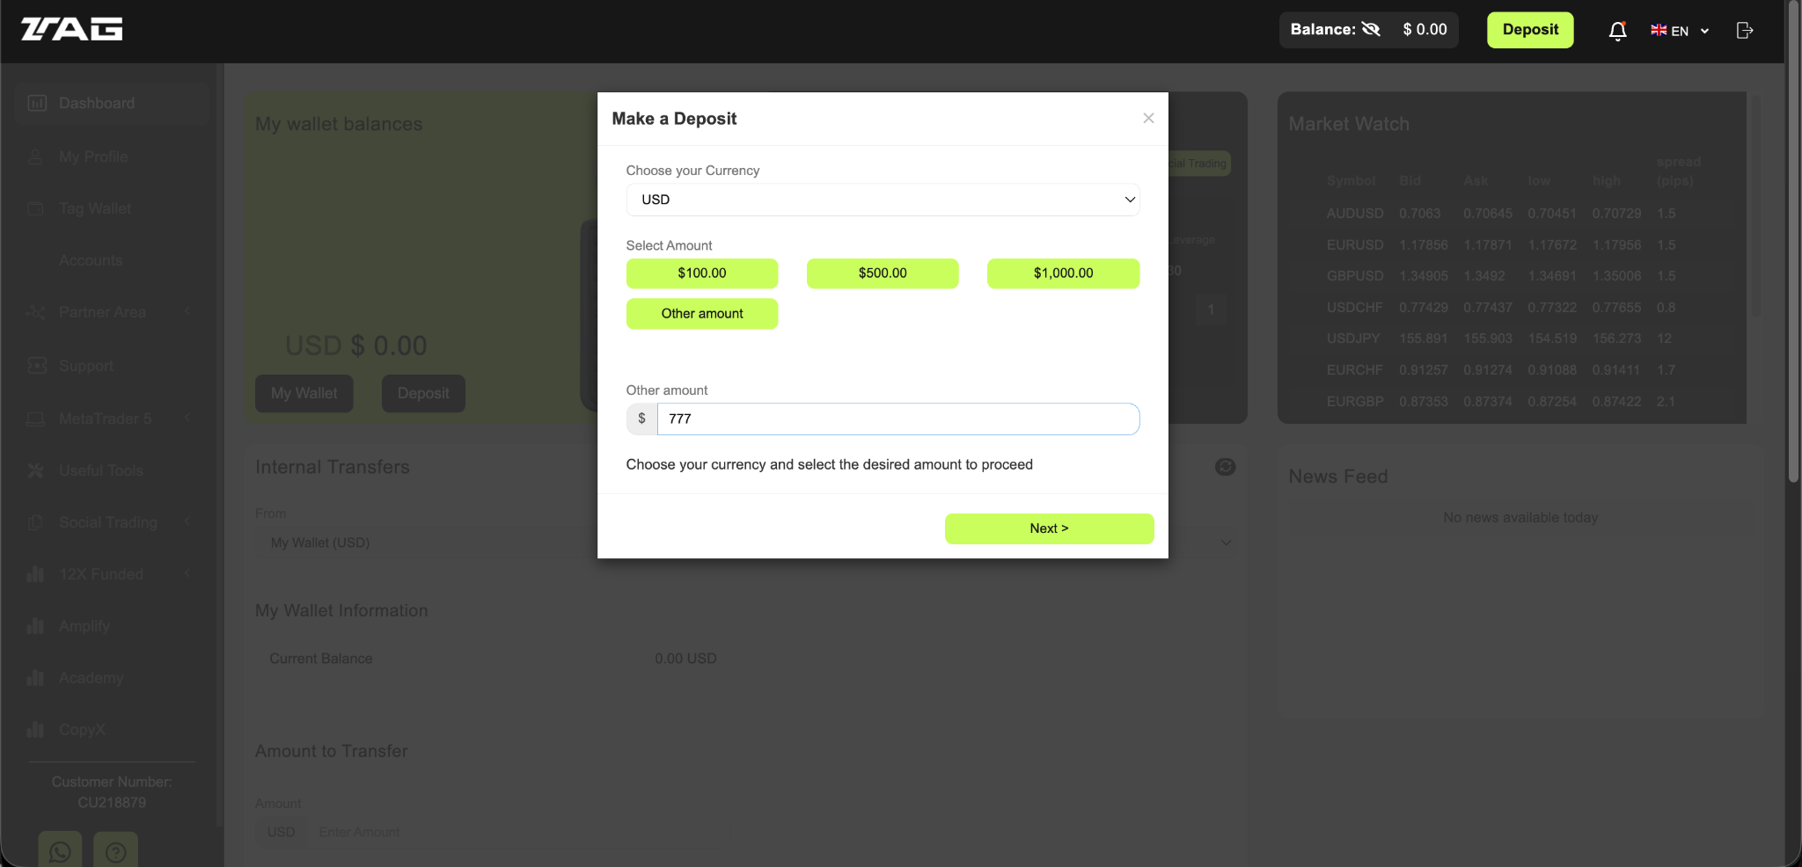Open the WhatsApp chat icon
Viewport: 1802px width, 867px height.
[59, 849]
